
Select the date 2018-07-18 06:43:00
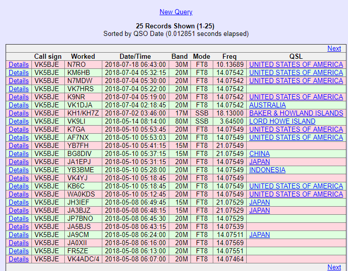tap(135, 65)
